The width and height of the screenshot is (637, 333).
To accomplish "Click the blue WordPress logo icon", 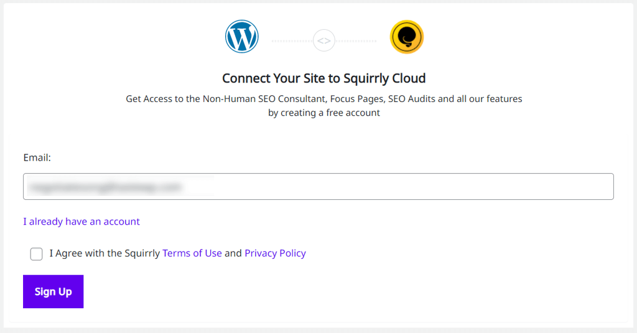I will [x=242, y=37].
